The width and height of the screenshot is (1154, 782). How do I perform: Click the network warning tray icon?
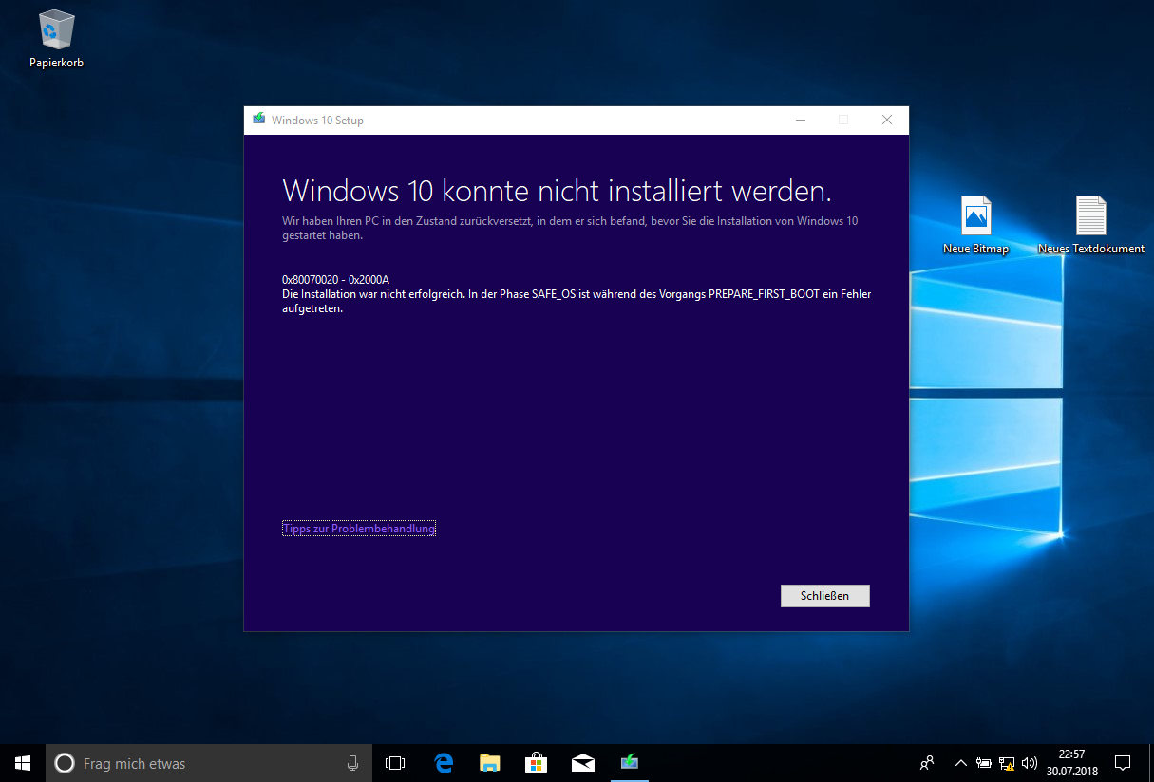tap(1007, 763)
